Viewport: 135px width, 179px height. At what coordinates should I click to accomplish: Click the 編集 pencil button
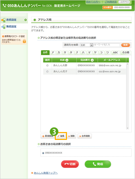point(61,136)
